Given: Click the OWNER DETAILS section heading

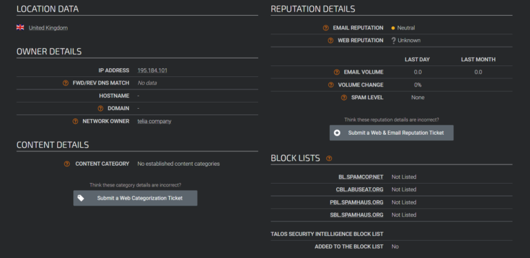Looking at the screenshot, I should 49,52.
